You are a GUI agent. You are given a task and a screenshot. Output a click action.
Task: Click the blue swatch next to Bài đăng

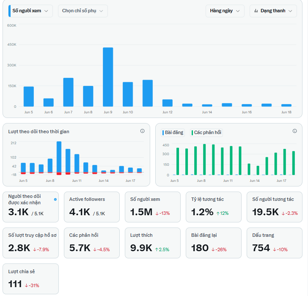point(163,133)
